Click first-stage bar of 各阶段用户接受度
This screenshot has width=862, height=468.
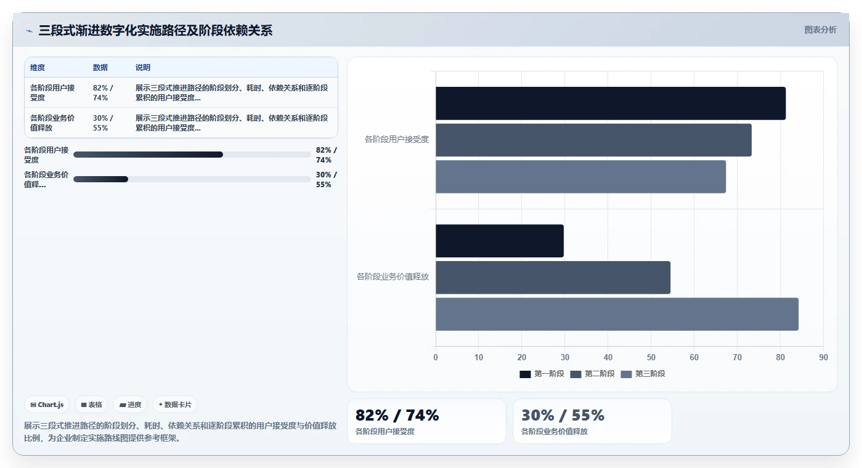tap(611, 103)
